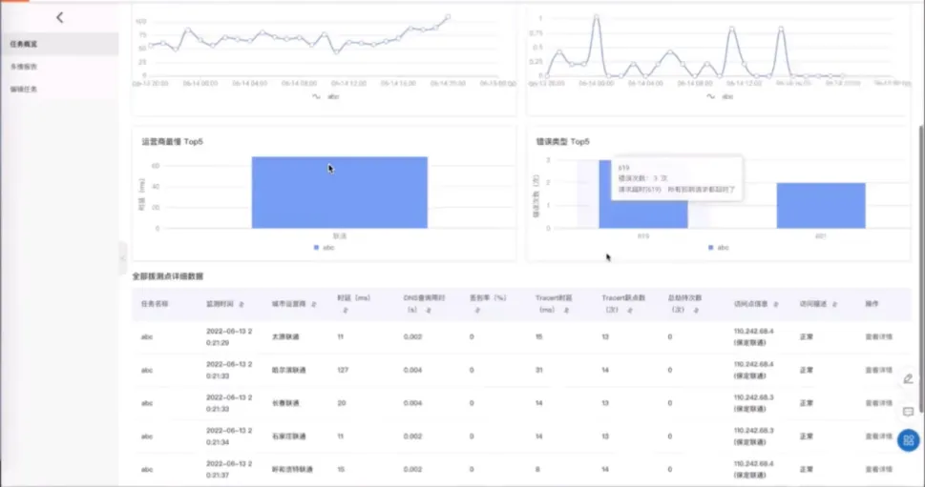925x487 pixels.
Task: Select the 太原联通 cell
Action: pos(285,337)
